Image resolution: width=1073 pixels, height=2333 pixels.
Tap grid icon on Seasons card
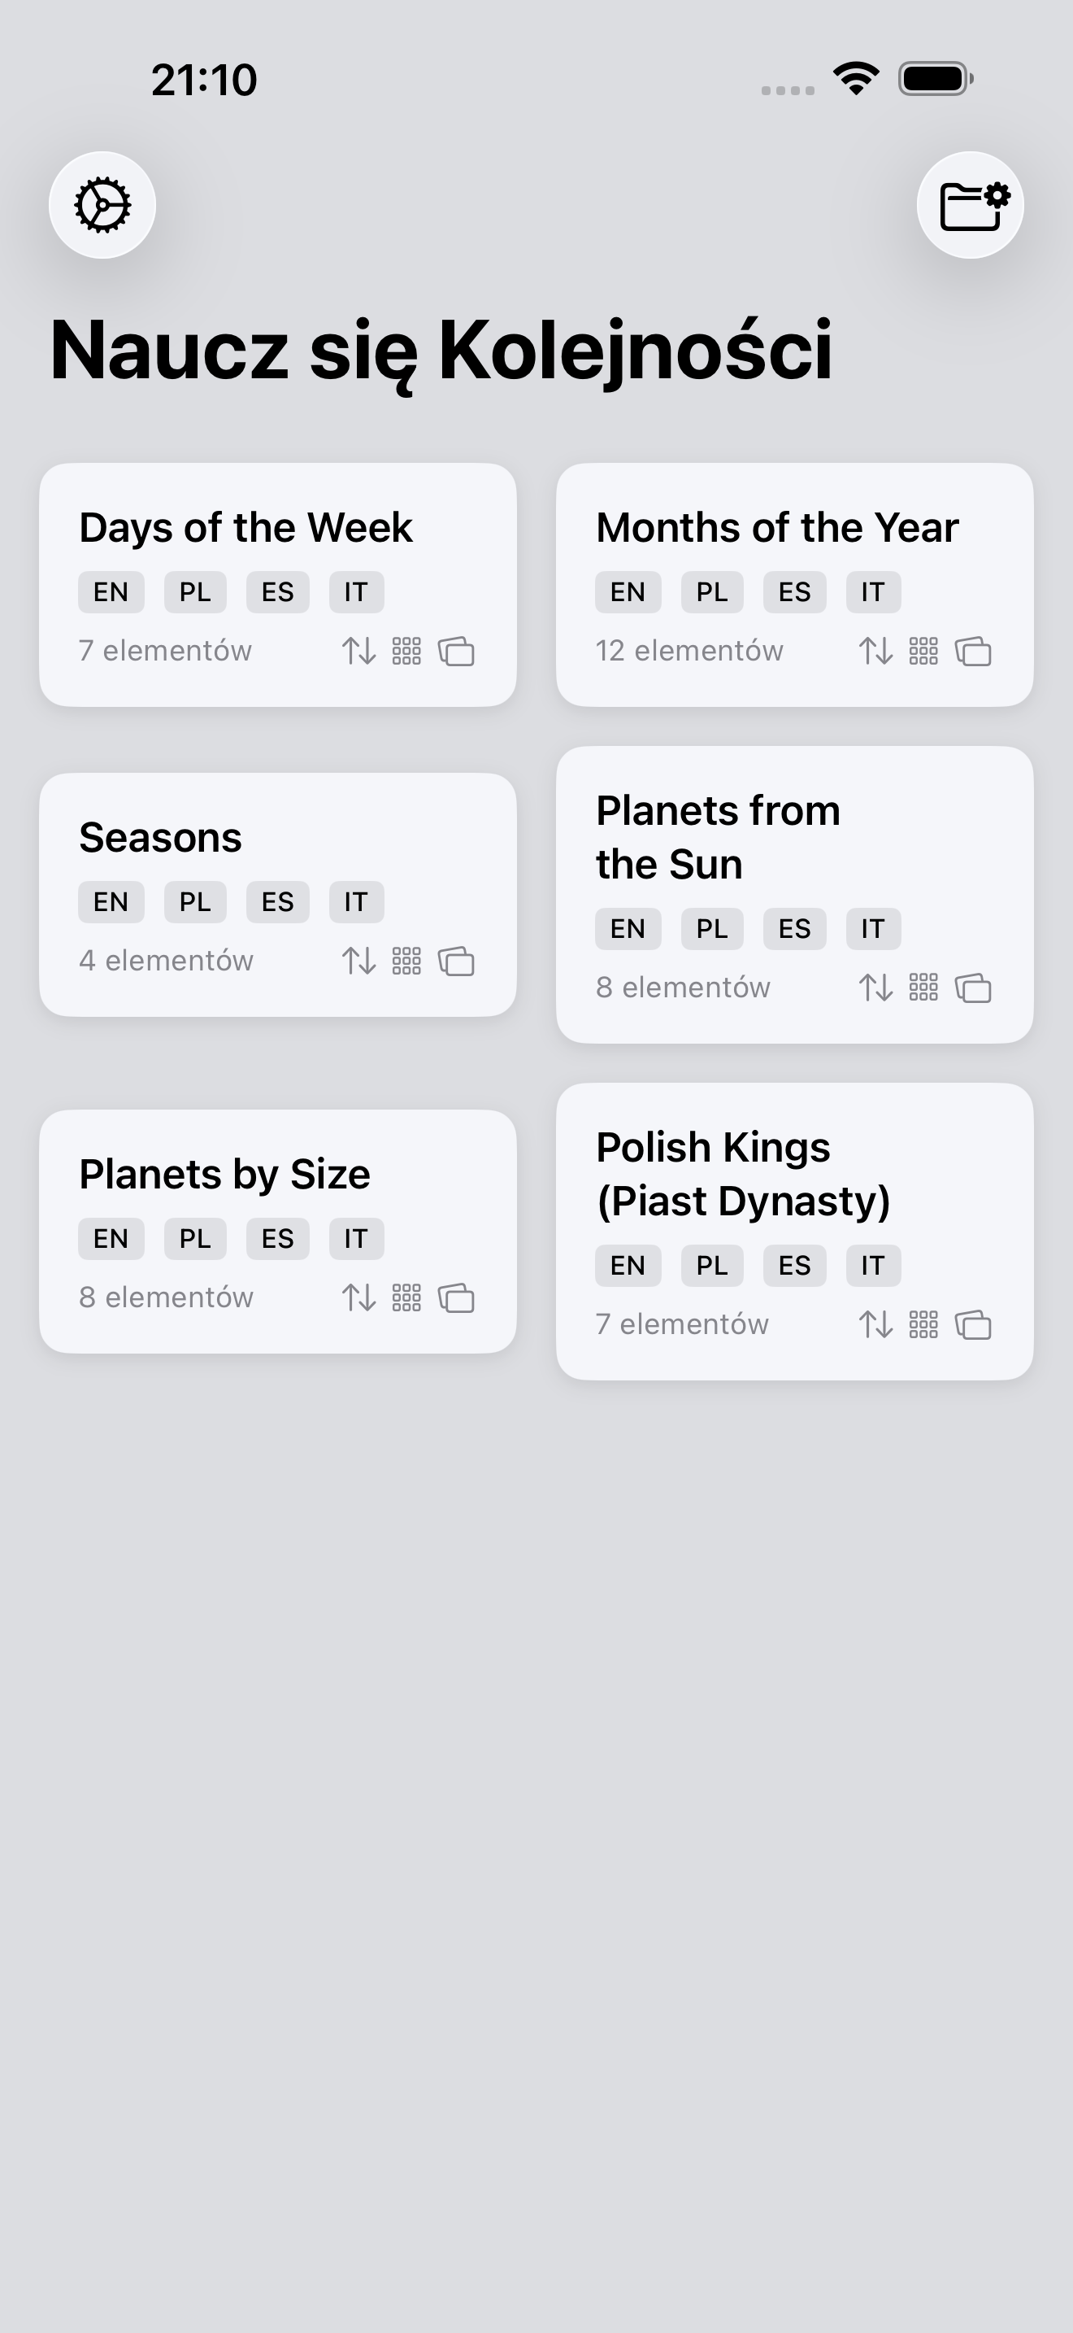(x=406, y=961)
